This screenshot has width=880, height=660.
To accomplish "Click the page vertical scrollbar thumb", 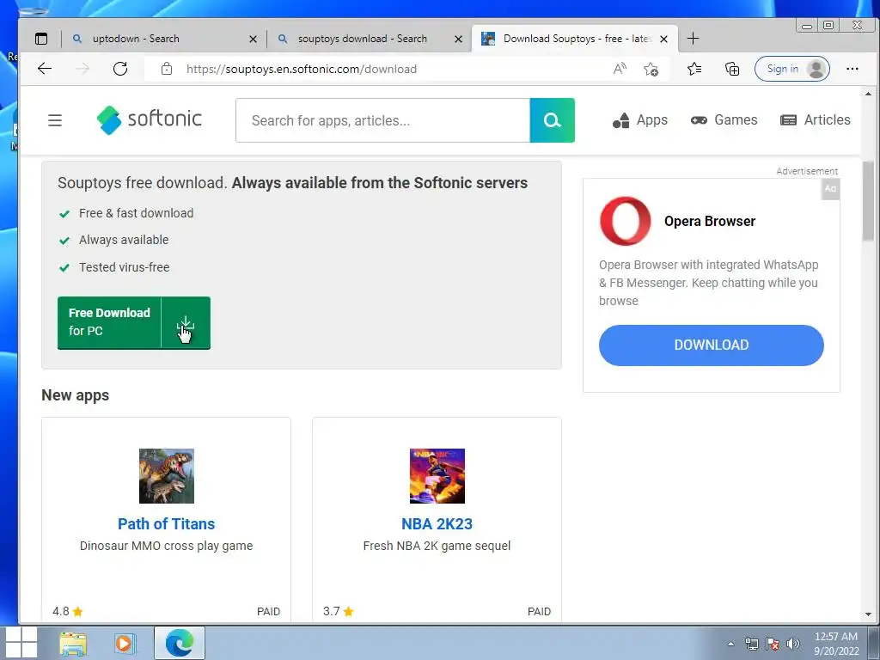I will (868, 201).
